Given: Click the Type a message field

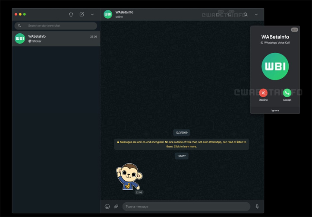Looking at the screenshot, I should (x=186, y=207).
